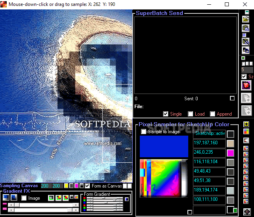Click the four-color grid icon

[x=246, y=131]
